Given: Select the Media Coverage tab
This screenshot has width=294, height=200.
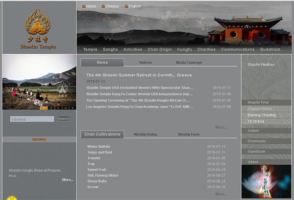Looking at the screenshot, I should click(189, 63).
